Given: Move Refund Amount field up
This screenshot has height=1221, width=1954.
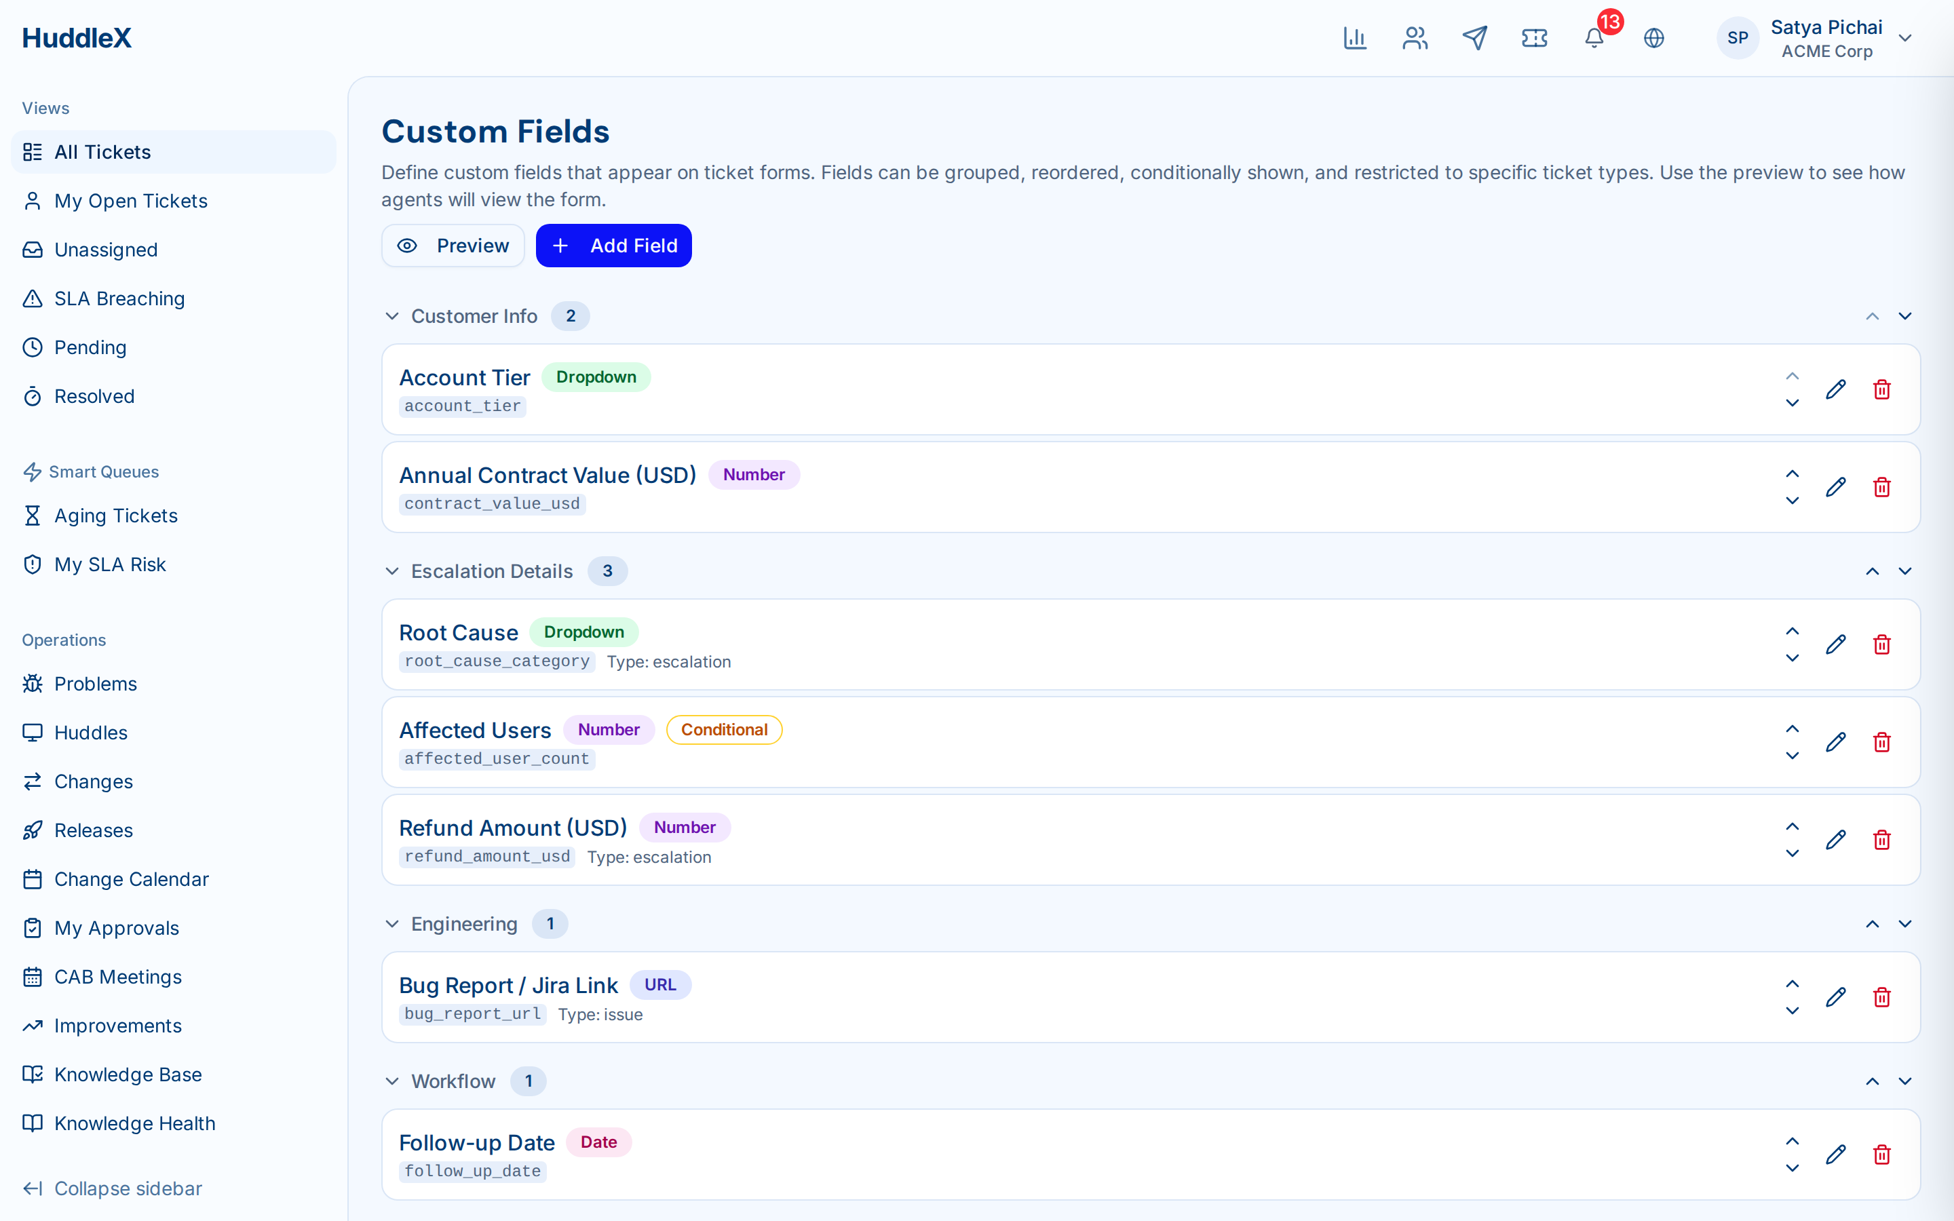Looking at the screenshot, I should pyautogui.click(x=1792, y=826).
